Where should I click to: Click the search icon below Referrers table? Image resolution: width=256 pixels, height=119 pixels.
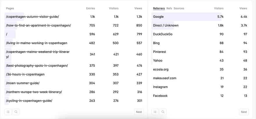point(163,112)
